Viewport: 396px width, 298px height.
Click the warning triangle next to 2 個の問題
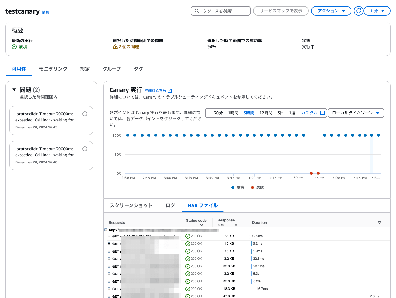point(115,47)
